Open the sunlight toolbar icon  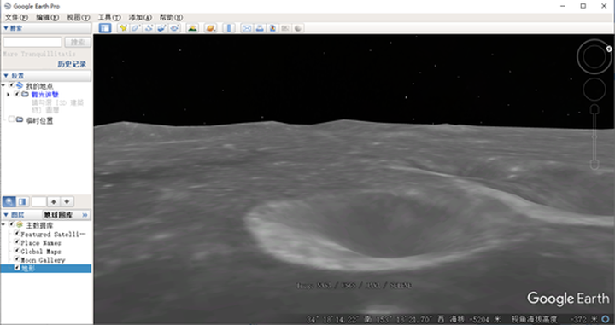(x=192, y=28)
